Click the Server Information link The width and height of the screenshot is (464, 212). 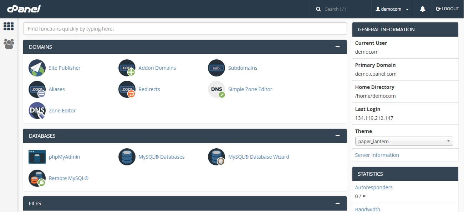[x=377, y=155]
